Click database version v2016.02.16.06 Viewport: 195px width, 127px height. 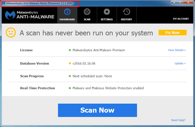(x=84, y=63)
